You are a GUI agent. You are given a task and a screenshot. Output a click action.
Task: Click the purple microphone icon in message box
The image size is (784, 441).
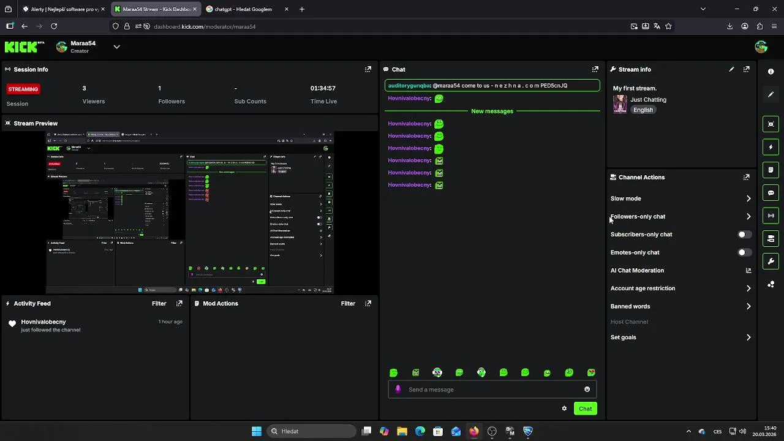[398, 389]
